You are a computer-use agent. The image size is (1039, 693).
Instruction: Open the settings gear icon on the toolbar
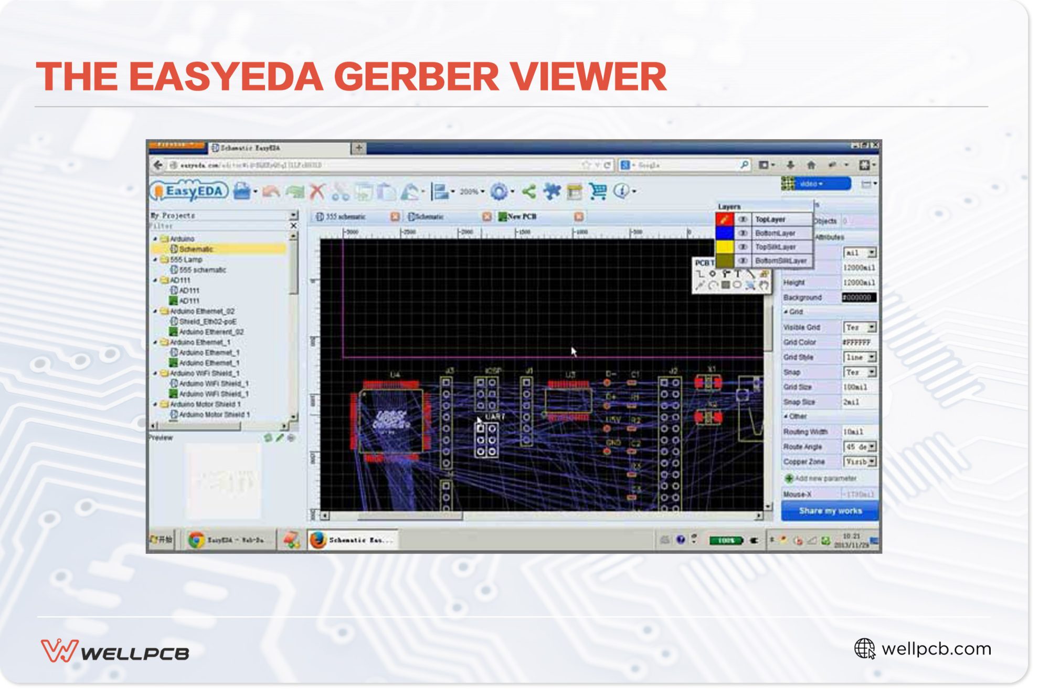(500, 192)
